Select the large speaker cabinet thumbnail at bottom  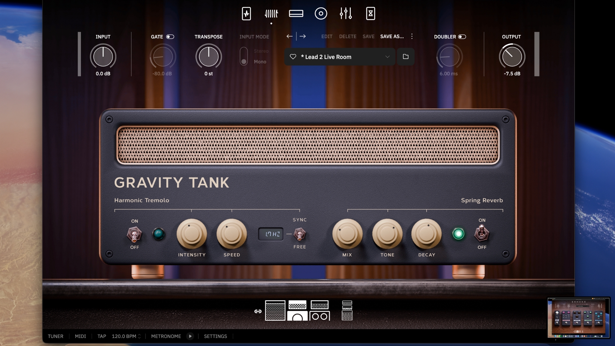pyautogui.click(x=275, y=310)
